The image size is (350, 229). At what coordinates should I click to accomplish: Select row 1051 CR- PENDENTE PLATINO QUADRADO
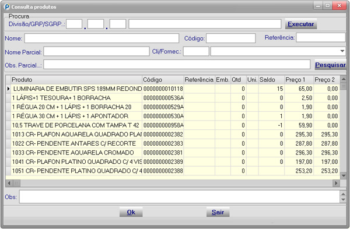coord(173,171)
